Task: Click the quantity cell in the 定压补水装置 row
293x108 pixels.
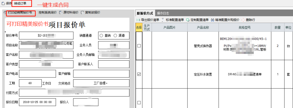Action: tap(278, 74)
